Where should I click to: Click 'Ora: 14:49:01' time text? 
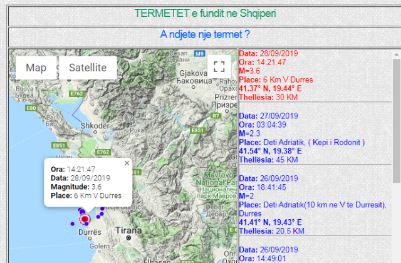(262, 259)
